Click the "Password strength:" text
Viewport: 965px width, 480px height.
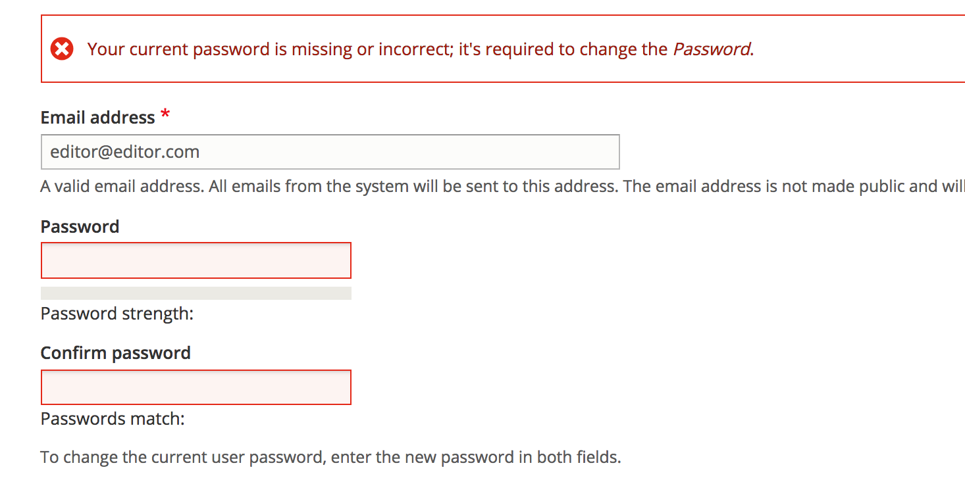click(117, 314)
